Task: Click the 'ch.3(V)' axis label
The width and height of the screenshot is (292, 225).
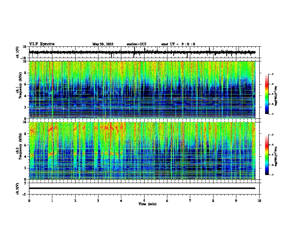Action: click(18, 189)
